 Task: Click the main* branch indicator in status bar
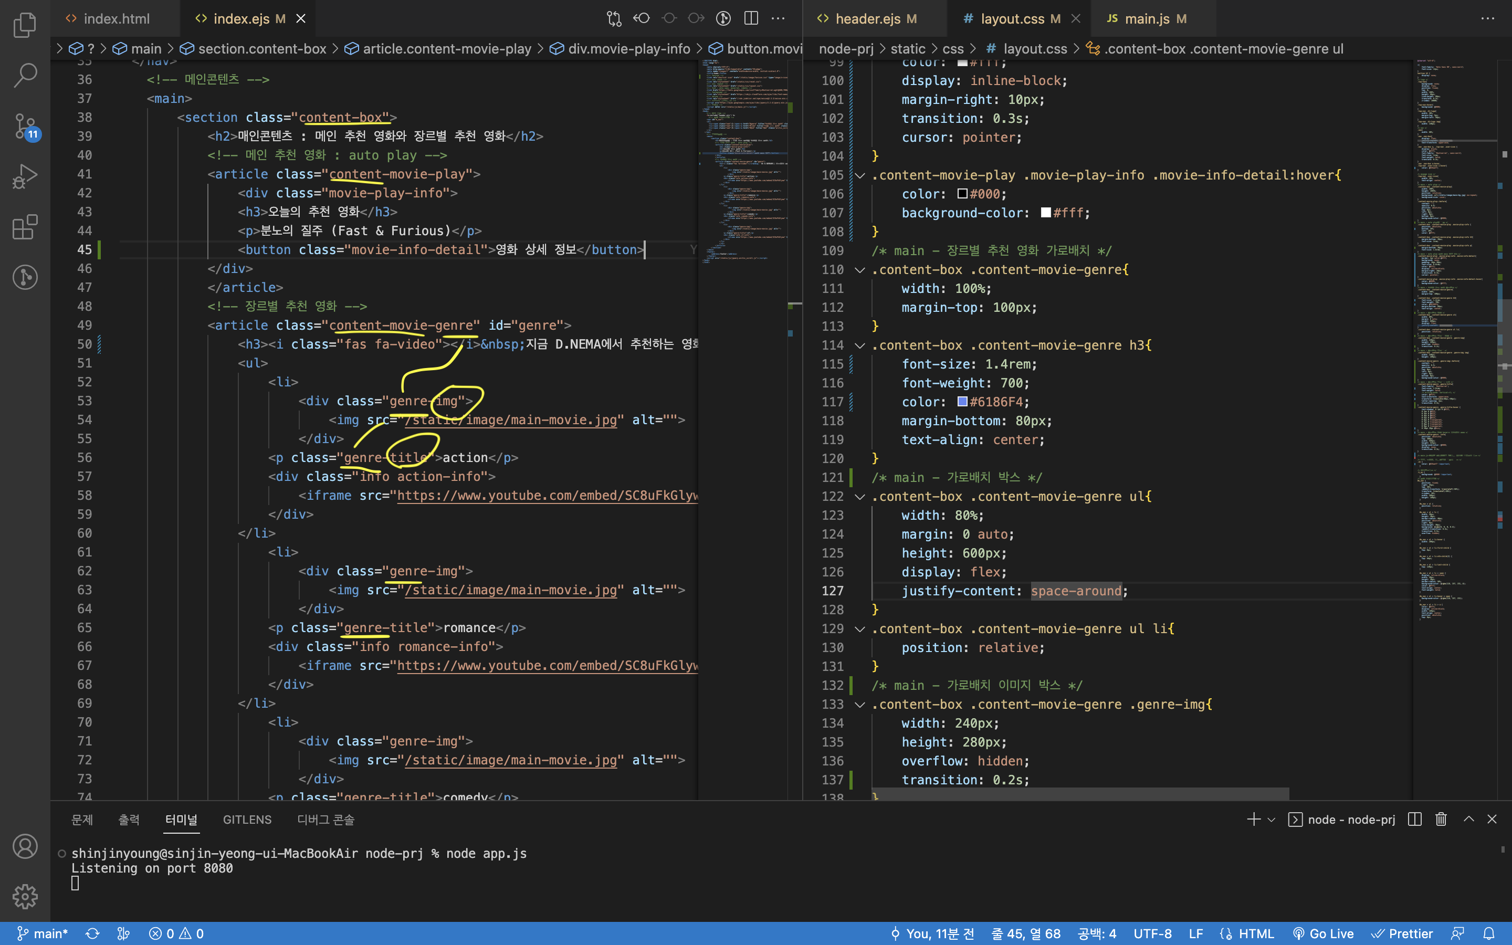(40, 933)
